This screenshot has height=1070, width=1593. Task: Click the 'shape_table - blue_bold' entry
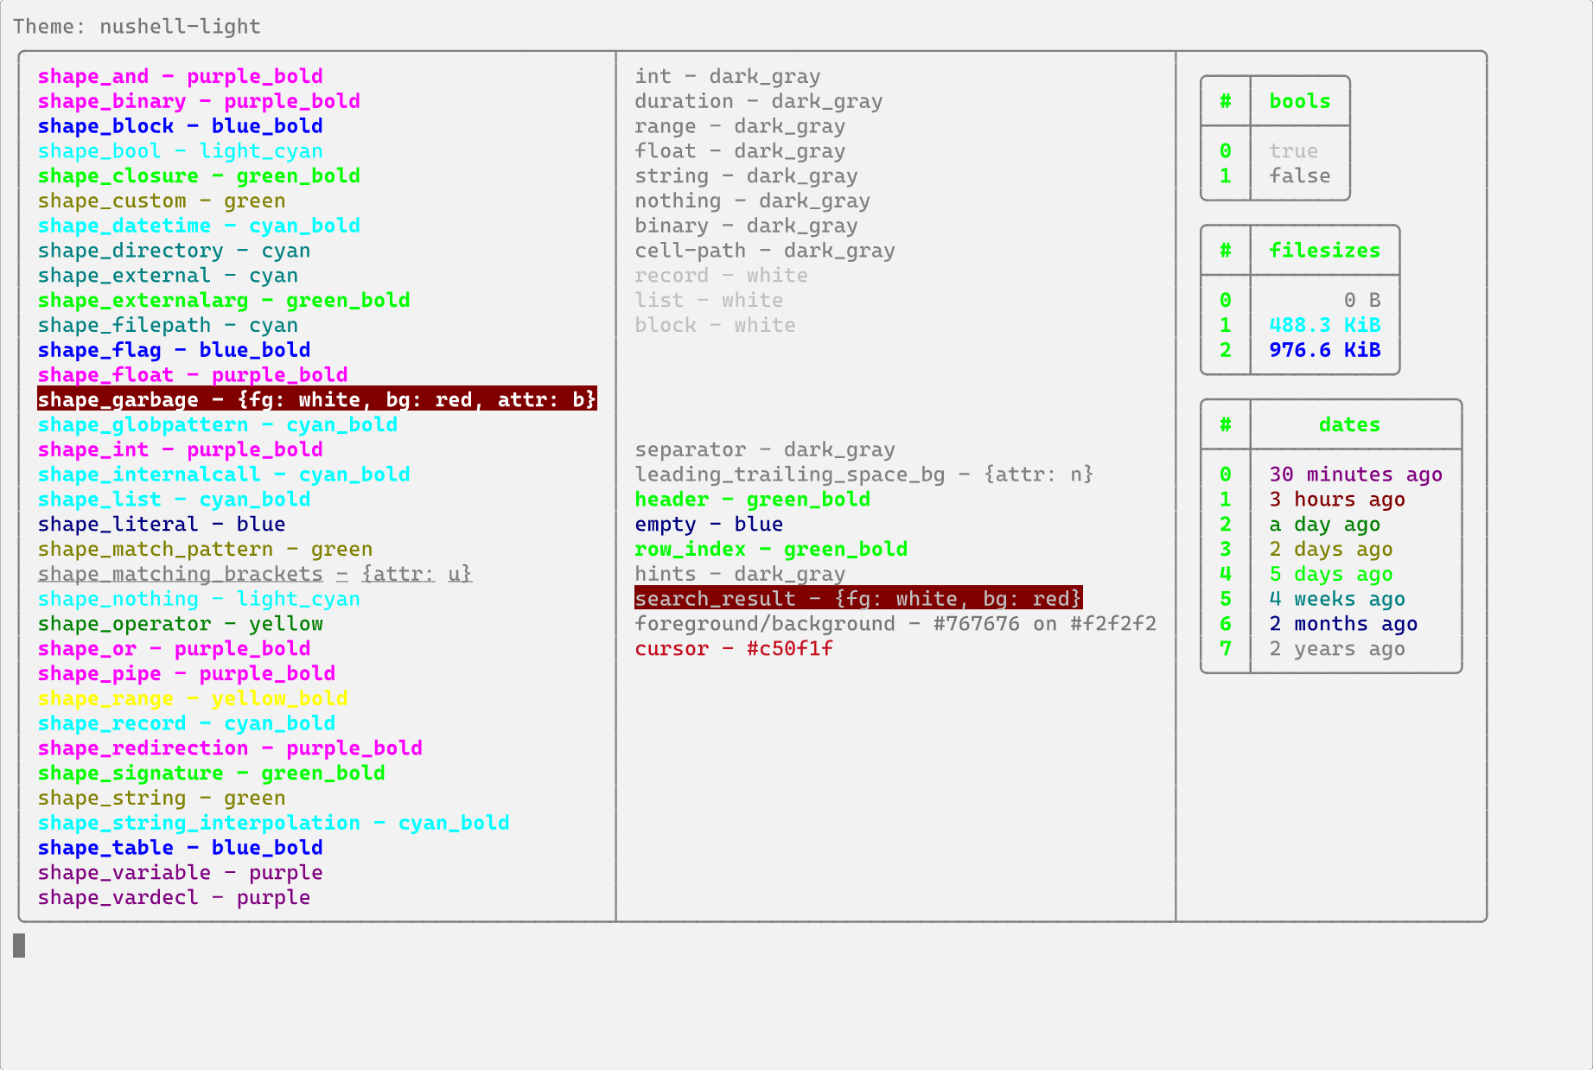tap(181, 848)
